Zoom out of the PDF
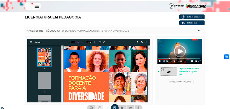This screenshot has height=109, width=230. (84, 42)
